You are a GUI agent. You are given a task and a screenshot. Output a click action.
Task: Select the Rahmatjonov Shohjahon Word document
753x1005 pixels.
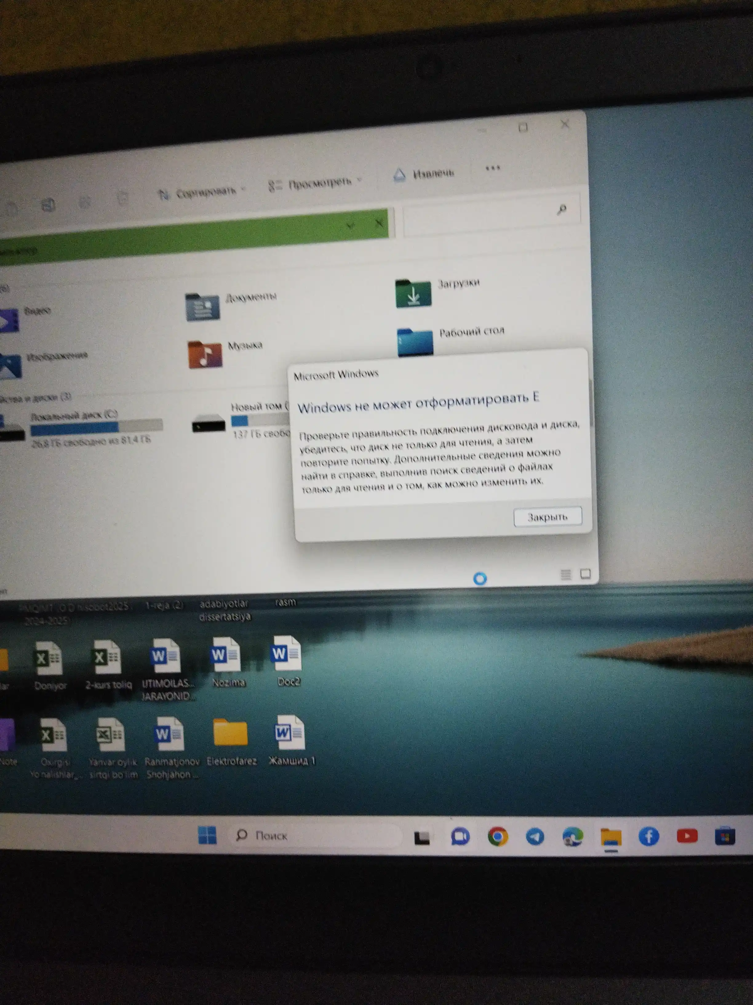point(171,748)
